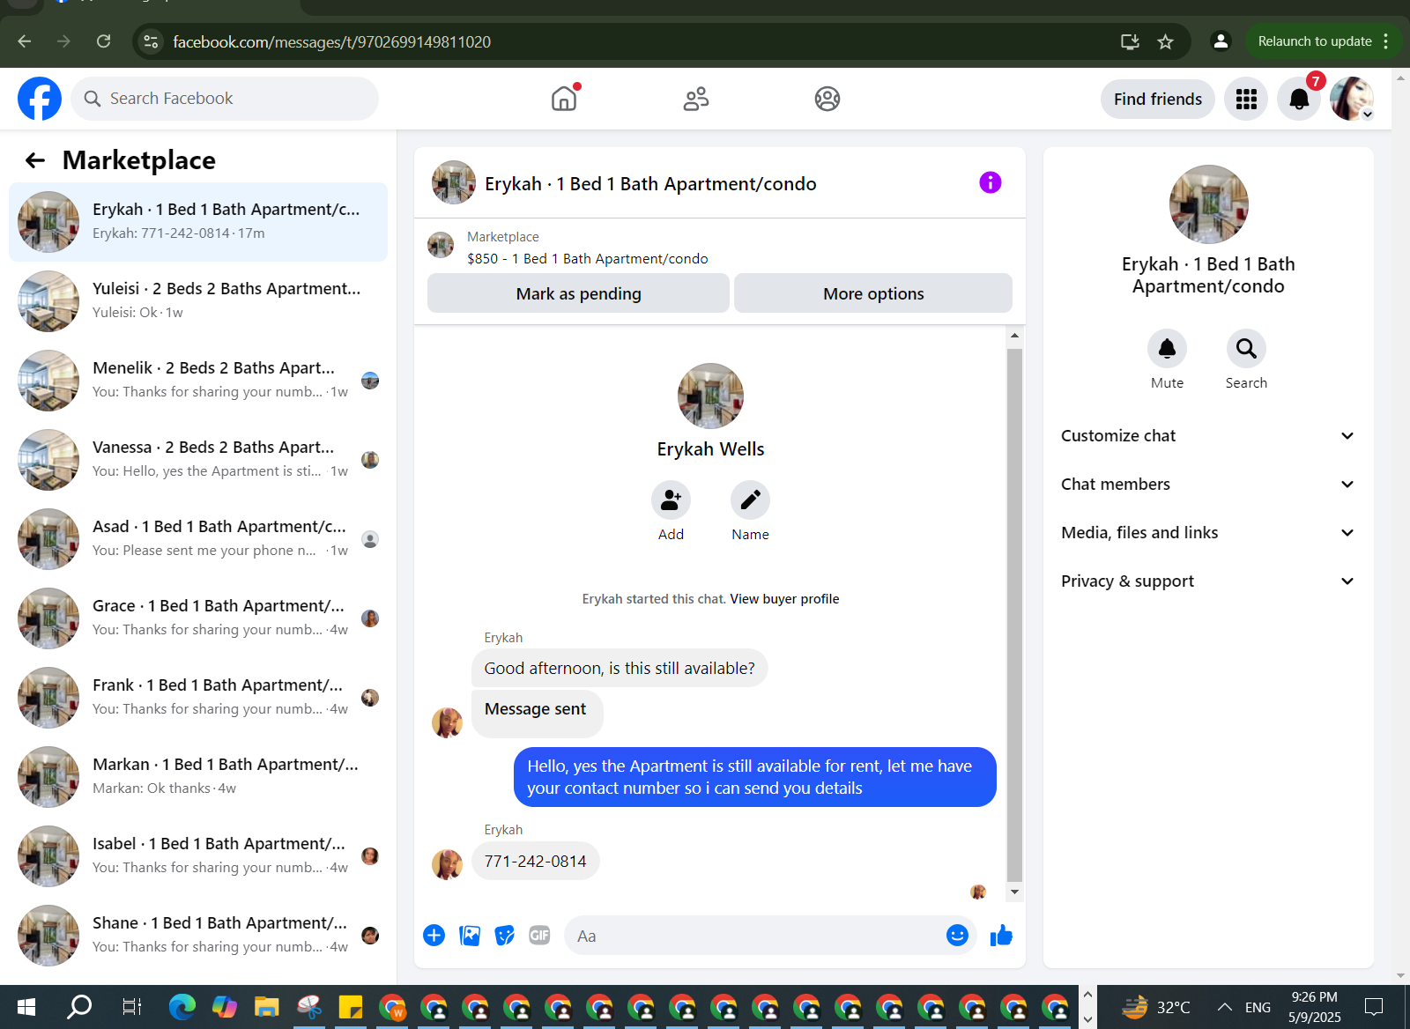Click Mark as pending button
The width and height of the screenshot is (1410, 1029).
coord(578,293)
